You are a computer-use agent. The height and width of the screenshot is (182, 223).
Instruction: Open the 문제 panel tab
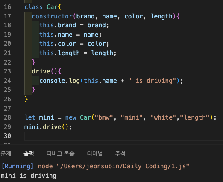6,154
